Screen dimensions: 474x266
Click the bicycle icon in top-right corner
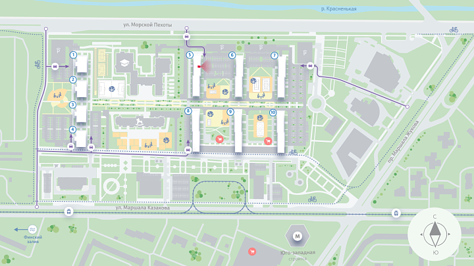453,30
